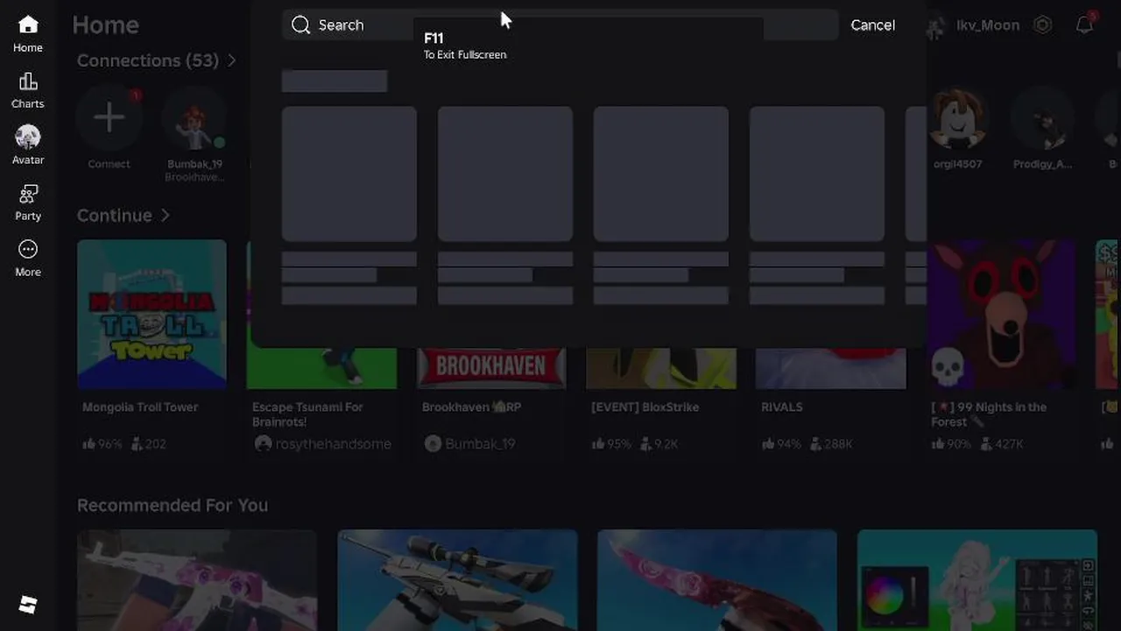This screenshot has height=631, width=1121.
Task: Open first recommended game with pink rifle
Action: pos(197,580)
